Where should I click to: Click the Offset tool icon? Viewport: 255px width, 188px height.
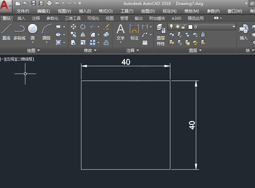[106, 43]
